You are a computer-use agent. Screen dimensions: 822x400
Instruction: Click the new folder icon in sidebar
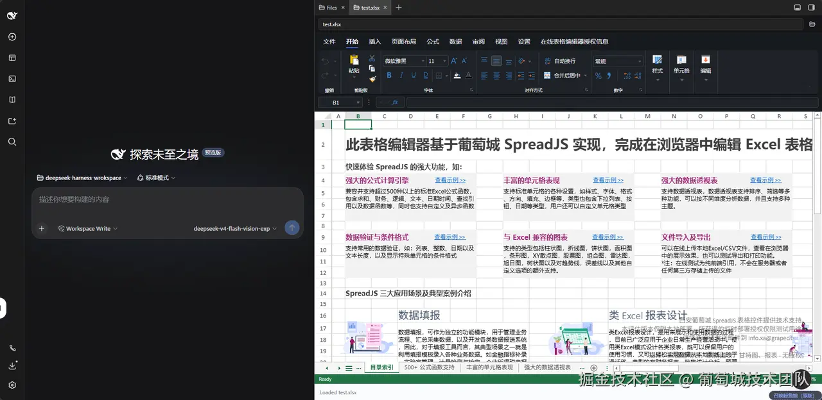[12, 121]
